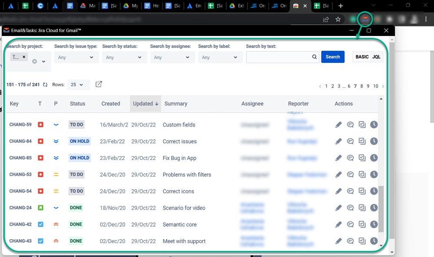Sort issues by Summary column
Viewport: 434px width, 257px height.
(176, 104)
